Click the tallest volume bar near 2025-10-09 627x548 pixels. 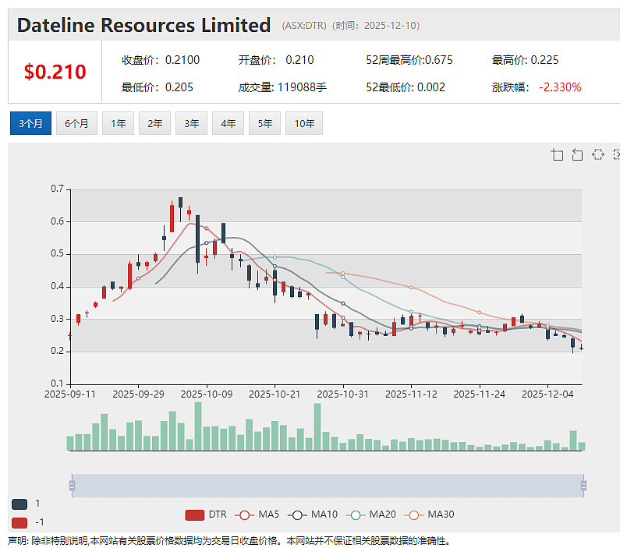point(198,426)
